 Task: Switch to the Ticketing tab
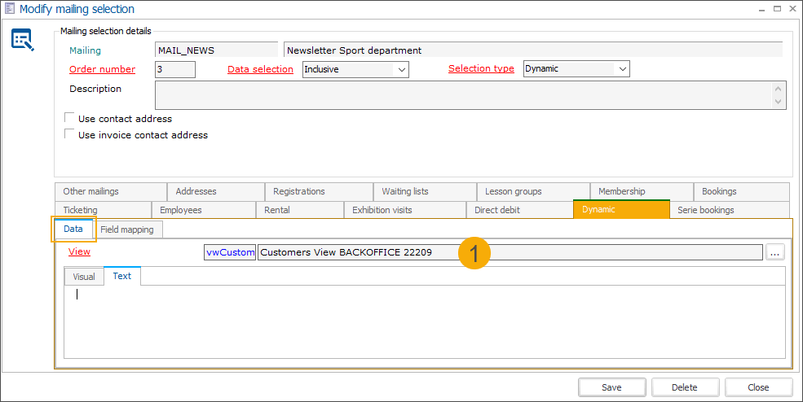pos(103,210)
